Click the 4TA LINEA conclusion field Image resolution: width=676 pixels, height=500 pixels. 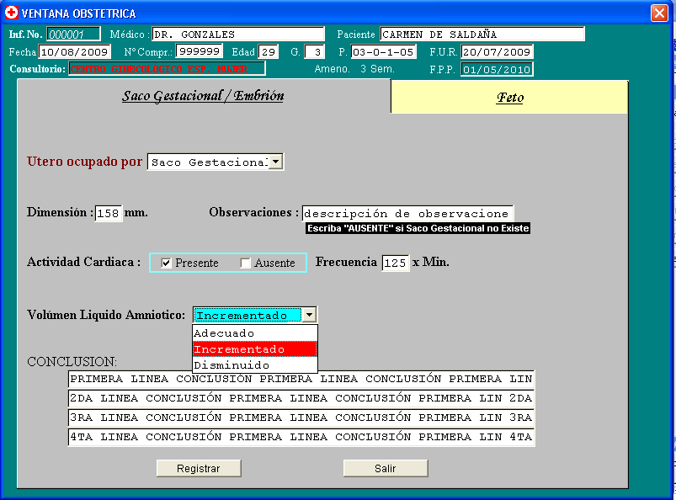pyautogui.click(x=301, y=437)
